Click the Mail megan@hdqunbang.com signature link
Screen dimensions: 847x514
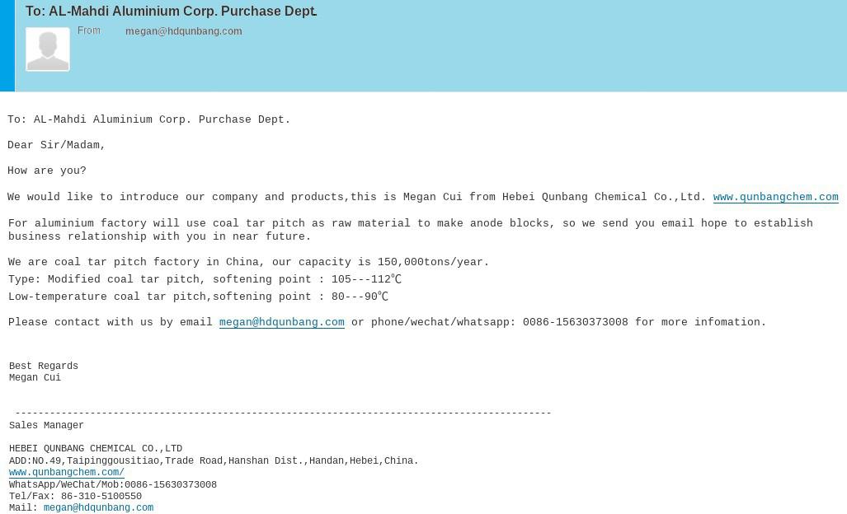pos(98,507)
